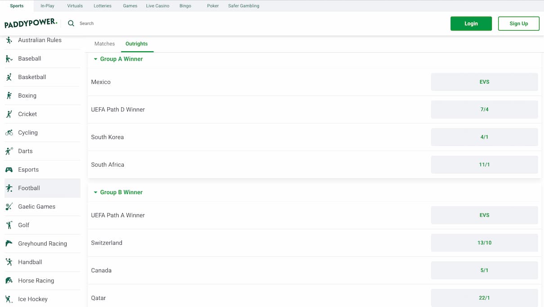Click the Sign Up button
Screen dimensions: 544x307
tap(519, 23)
